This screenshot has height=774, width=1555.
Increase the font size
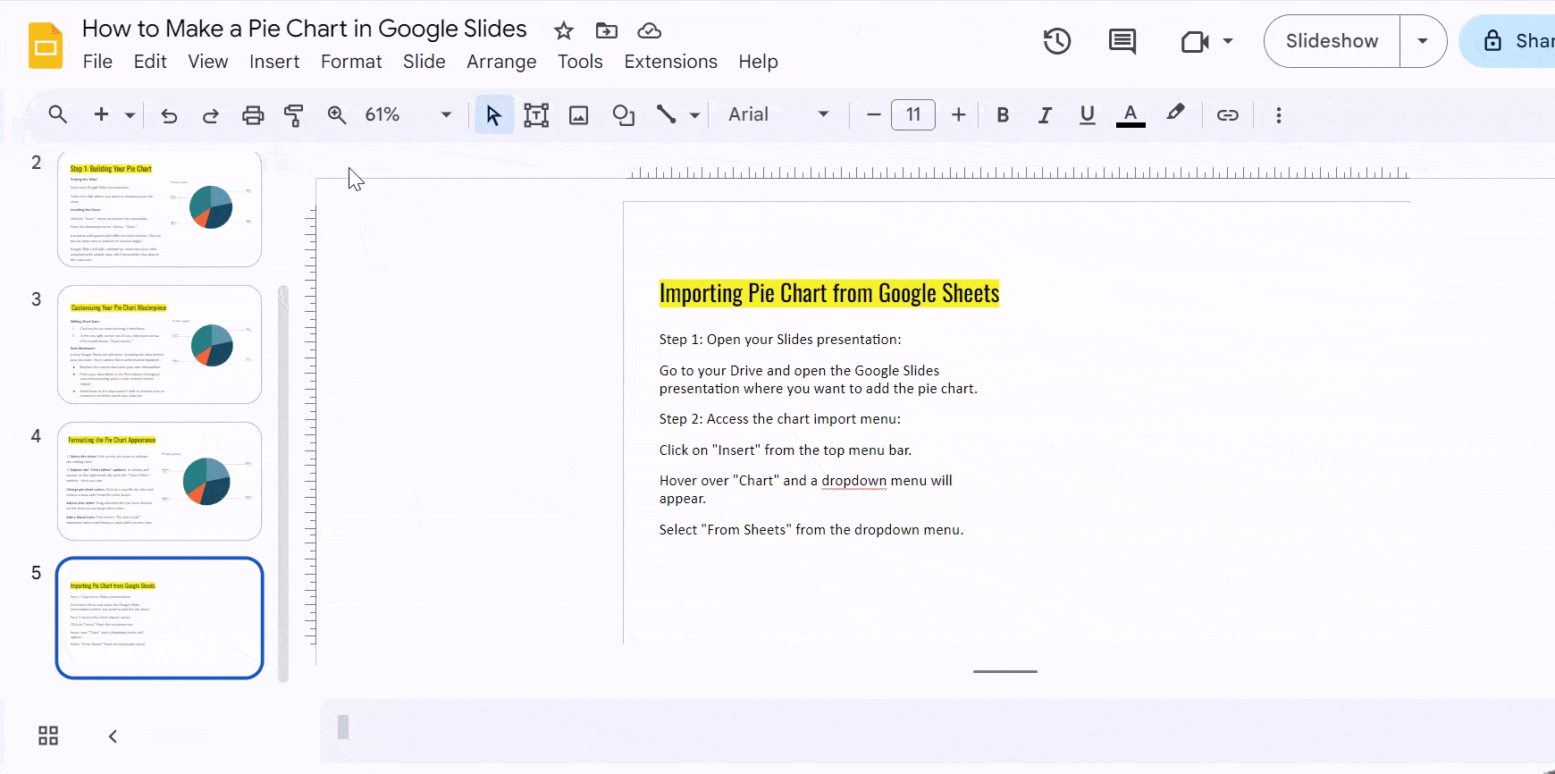tap(959, 114)
